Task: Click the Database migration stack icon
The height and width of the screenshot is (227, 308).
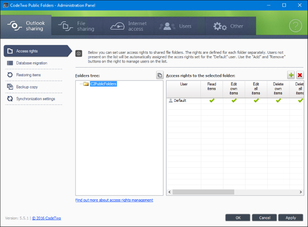Action: 10,63
